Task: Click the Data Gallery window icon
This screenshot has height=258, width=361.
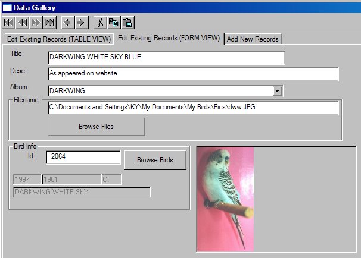Action: [x=7, y=7]
